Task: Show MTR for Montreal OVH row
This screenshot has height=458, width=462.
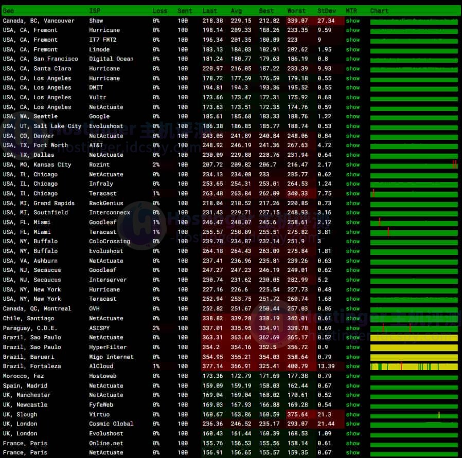Action: (352, 308)
